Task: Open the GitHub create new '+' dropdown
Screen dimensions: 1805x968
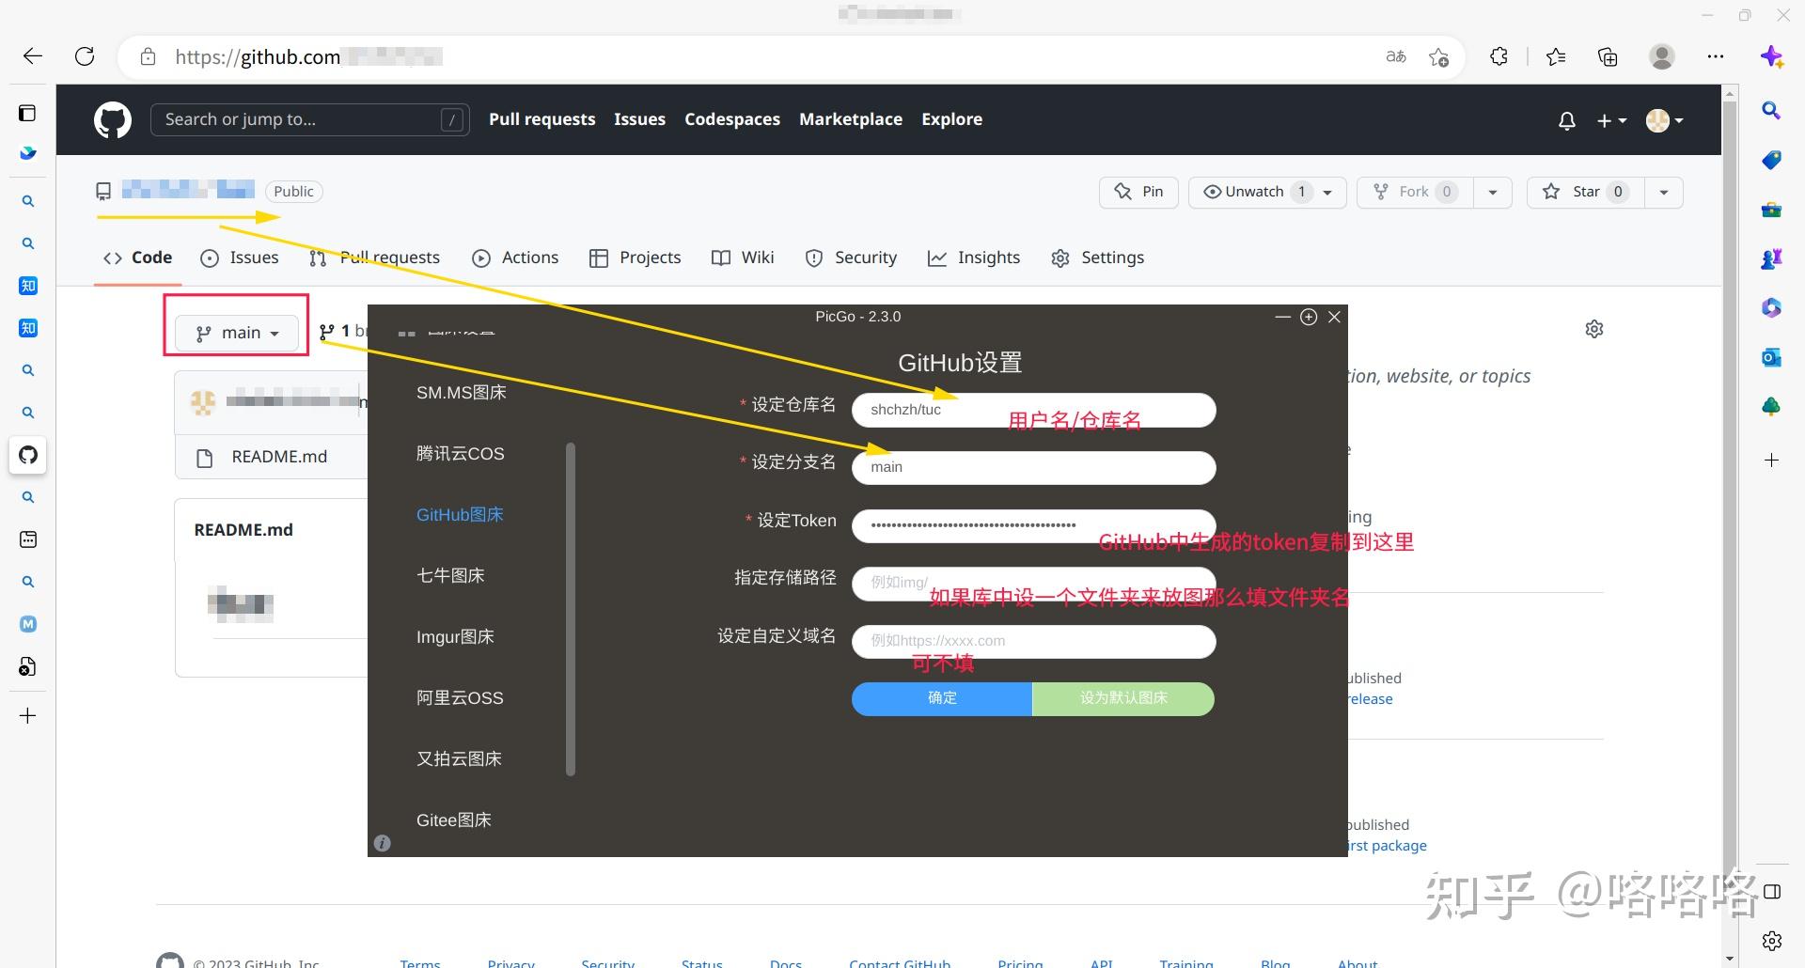Action: [1610, 120]
